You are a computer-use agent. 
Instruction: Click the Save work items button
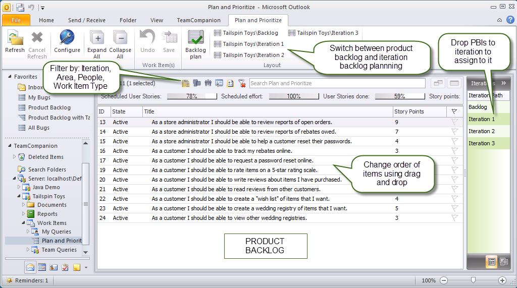tap(169, 41)
